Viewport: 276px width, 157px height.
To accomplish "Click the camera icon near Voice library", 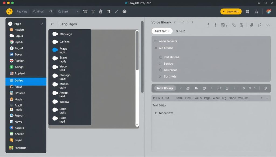I will [x=241, y=25].
